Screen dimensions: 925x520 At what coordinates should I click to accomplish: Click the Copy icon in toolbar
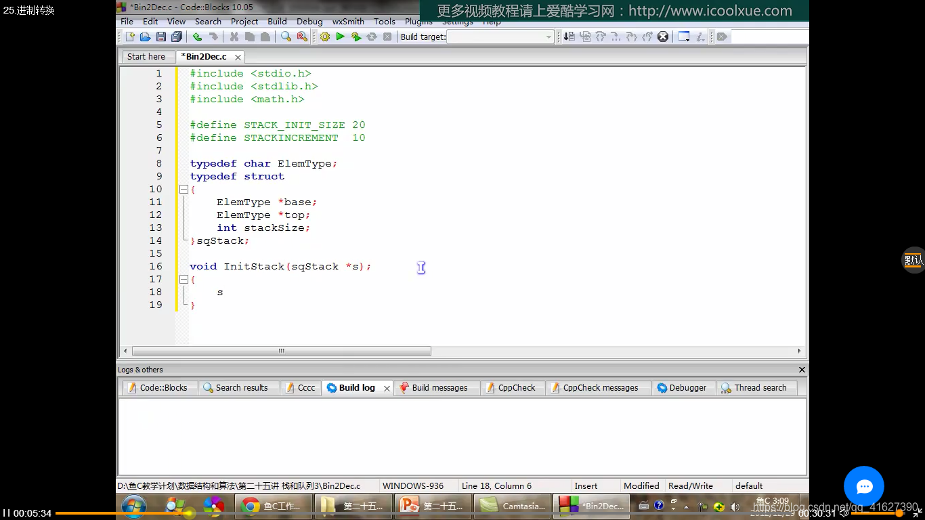(x=250, y=37)
